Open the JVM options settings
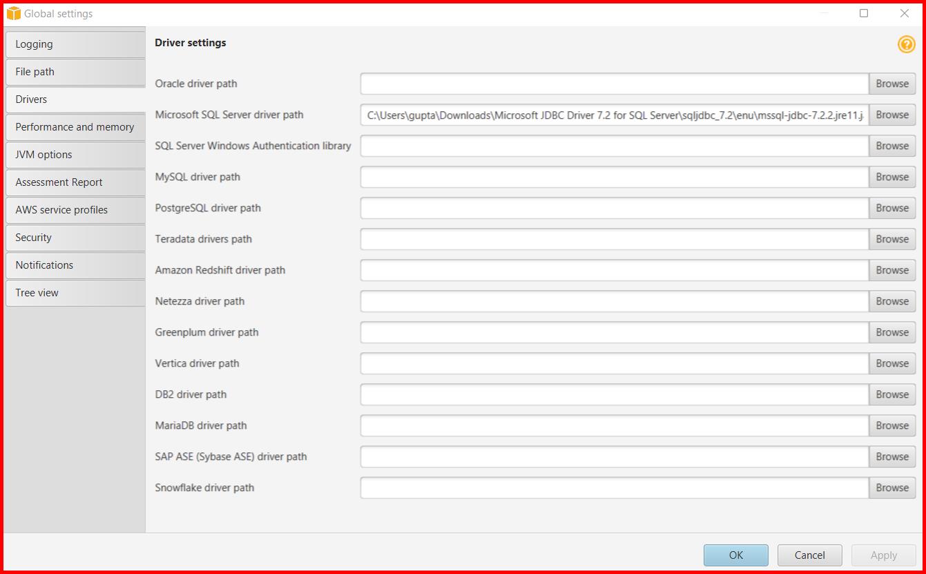Screen dimensions: 926x574 click(x=75, y=155)
